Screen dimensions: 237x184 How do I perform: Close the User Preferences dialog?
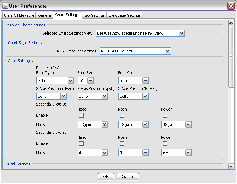(x=231, y=6)
